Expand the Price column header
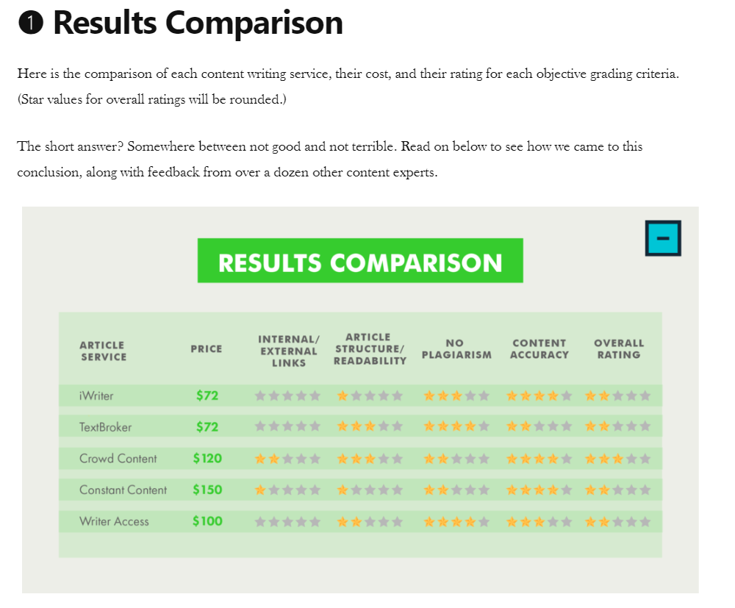Image resolution: width=735 pixels, height=608 pixels. [x=207, y=348]
